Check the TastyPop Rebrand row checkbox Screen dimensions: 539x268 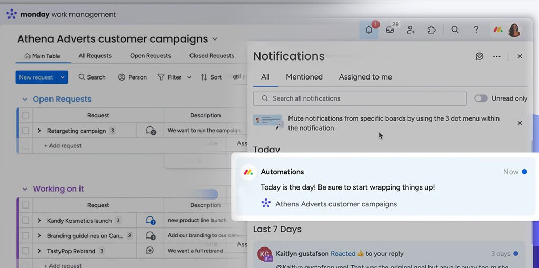(x=26, y=251)
